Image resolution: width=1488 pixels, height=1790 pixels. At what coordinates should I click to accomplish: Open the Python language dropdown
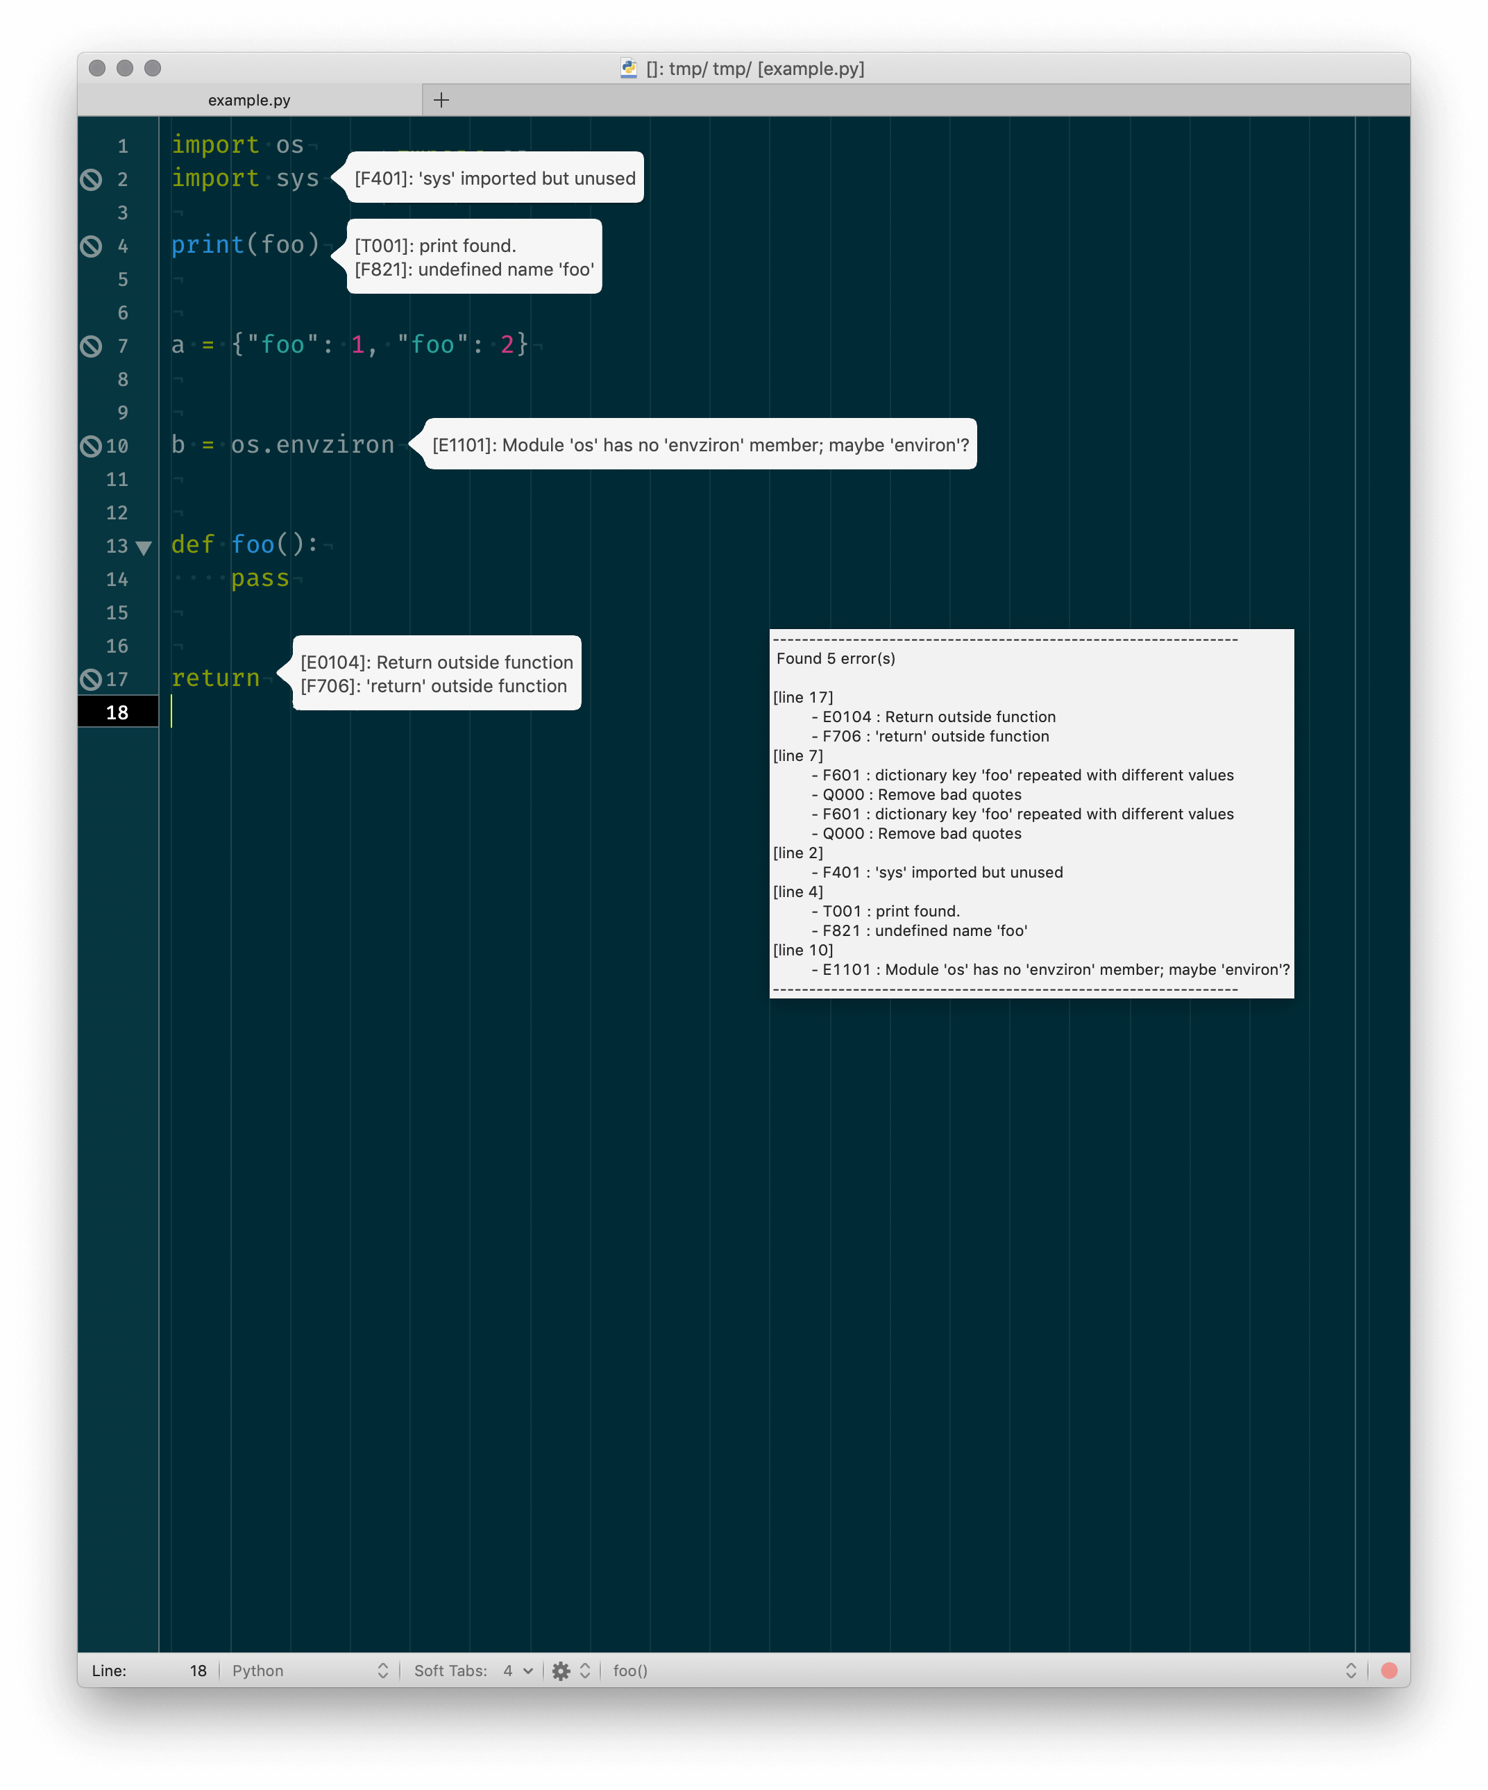click(310, 1671)
